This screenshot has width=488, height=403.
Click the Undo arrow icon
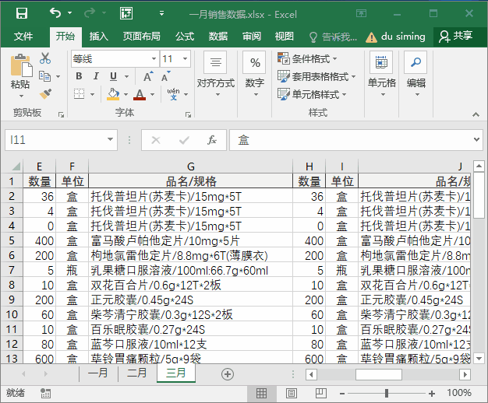click(x=55, y=13)
